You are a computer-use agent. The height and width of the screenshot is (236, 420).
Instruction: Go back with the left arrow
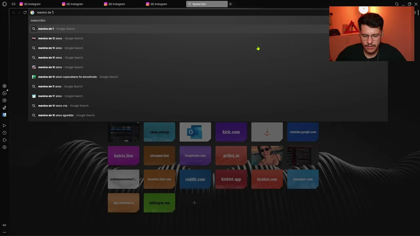point(13,12)
